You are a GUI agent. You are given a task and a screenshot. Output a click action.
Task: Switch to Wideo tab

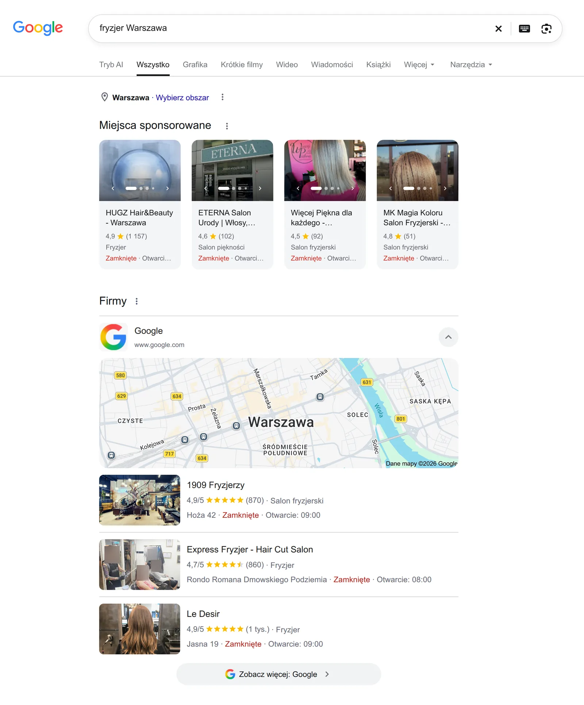click(x=287, y=65)
